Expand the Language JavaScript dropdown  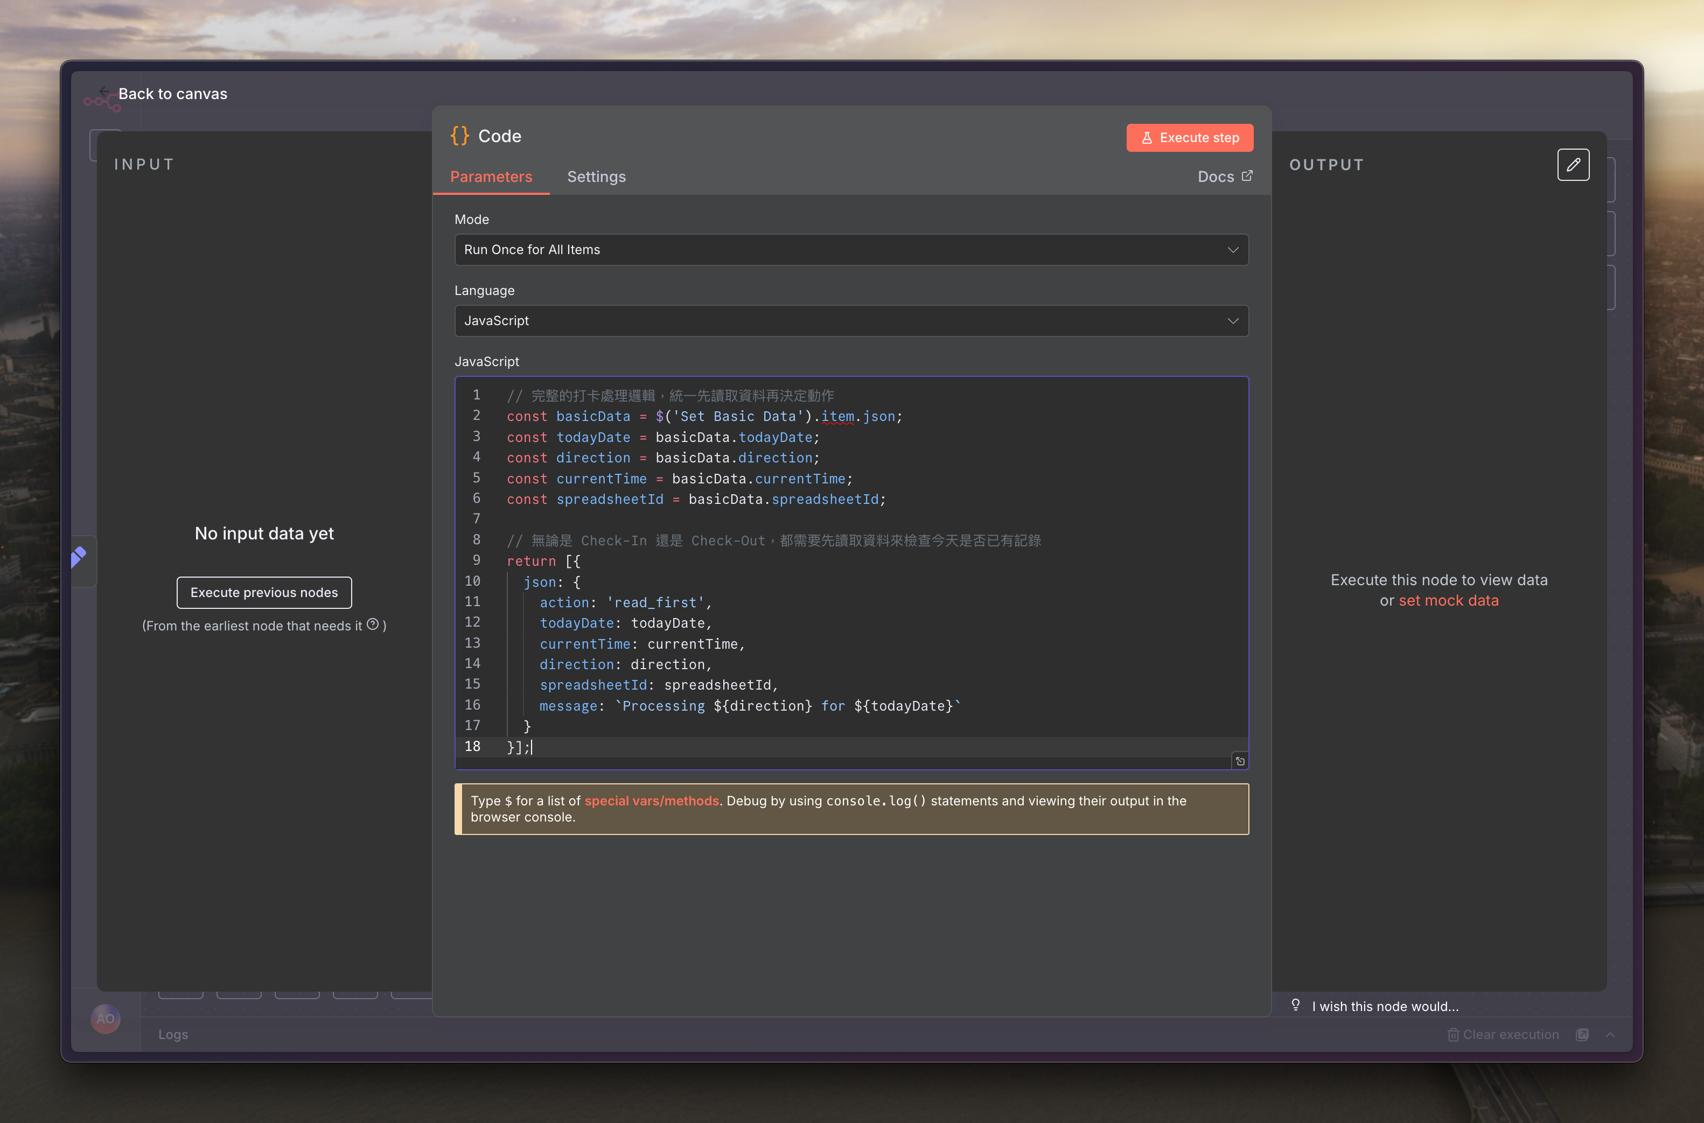tap(851, 321)
